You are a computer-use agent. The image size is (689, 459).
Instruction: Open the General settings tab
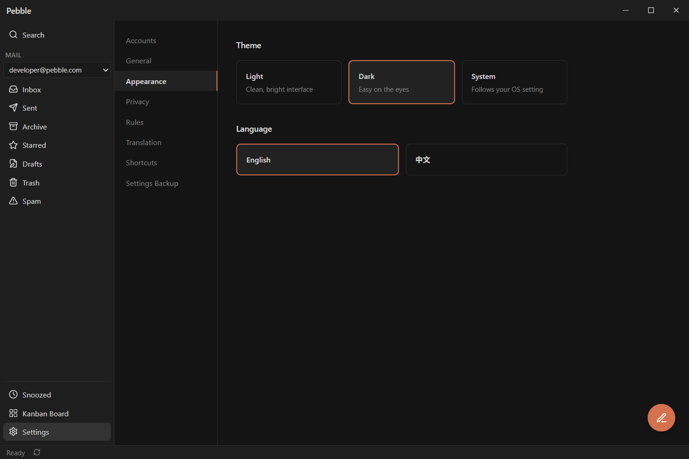tap(165, 61)
